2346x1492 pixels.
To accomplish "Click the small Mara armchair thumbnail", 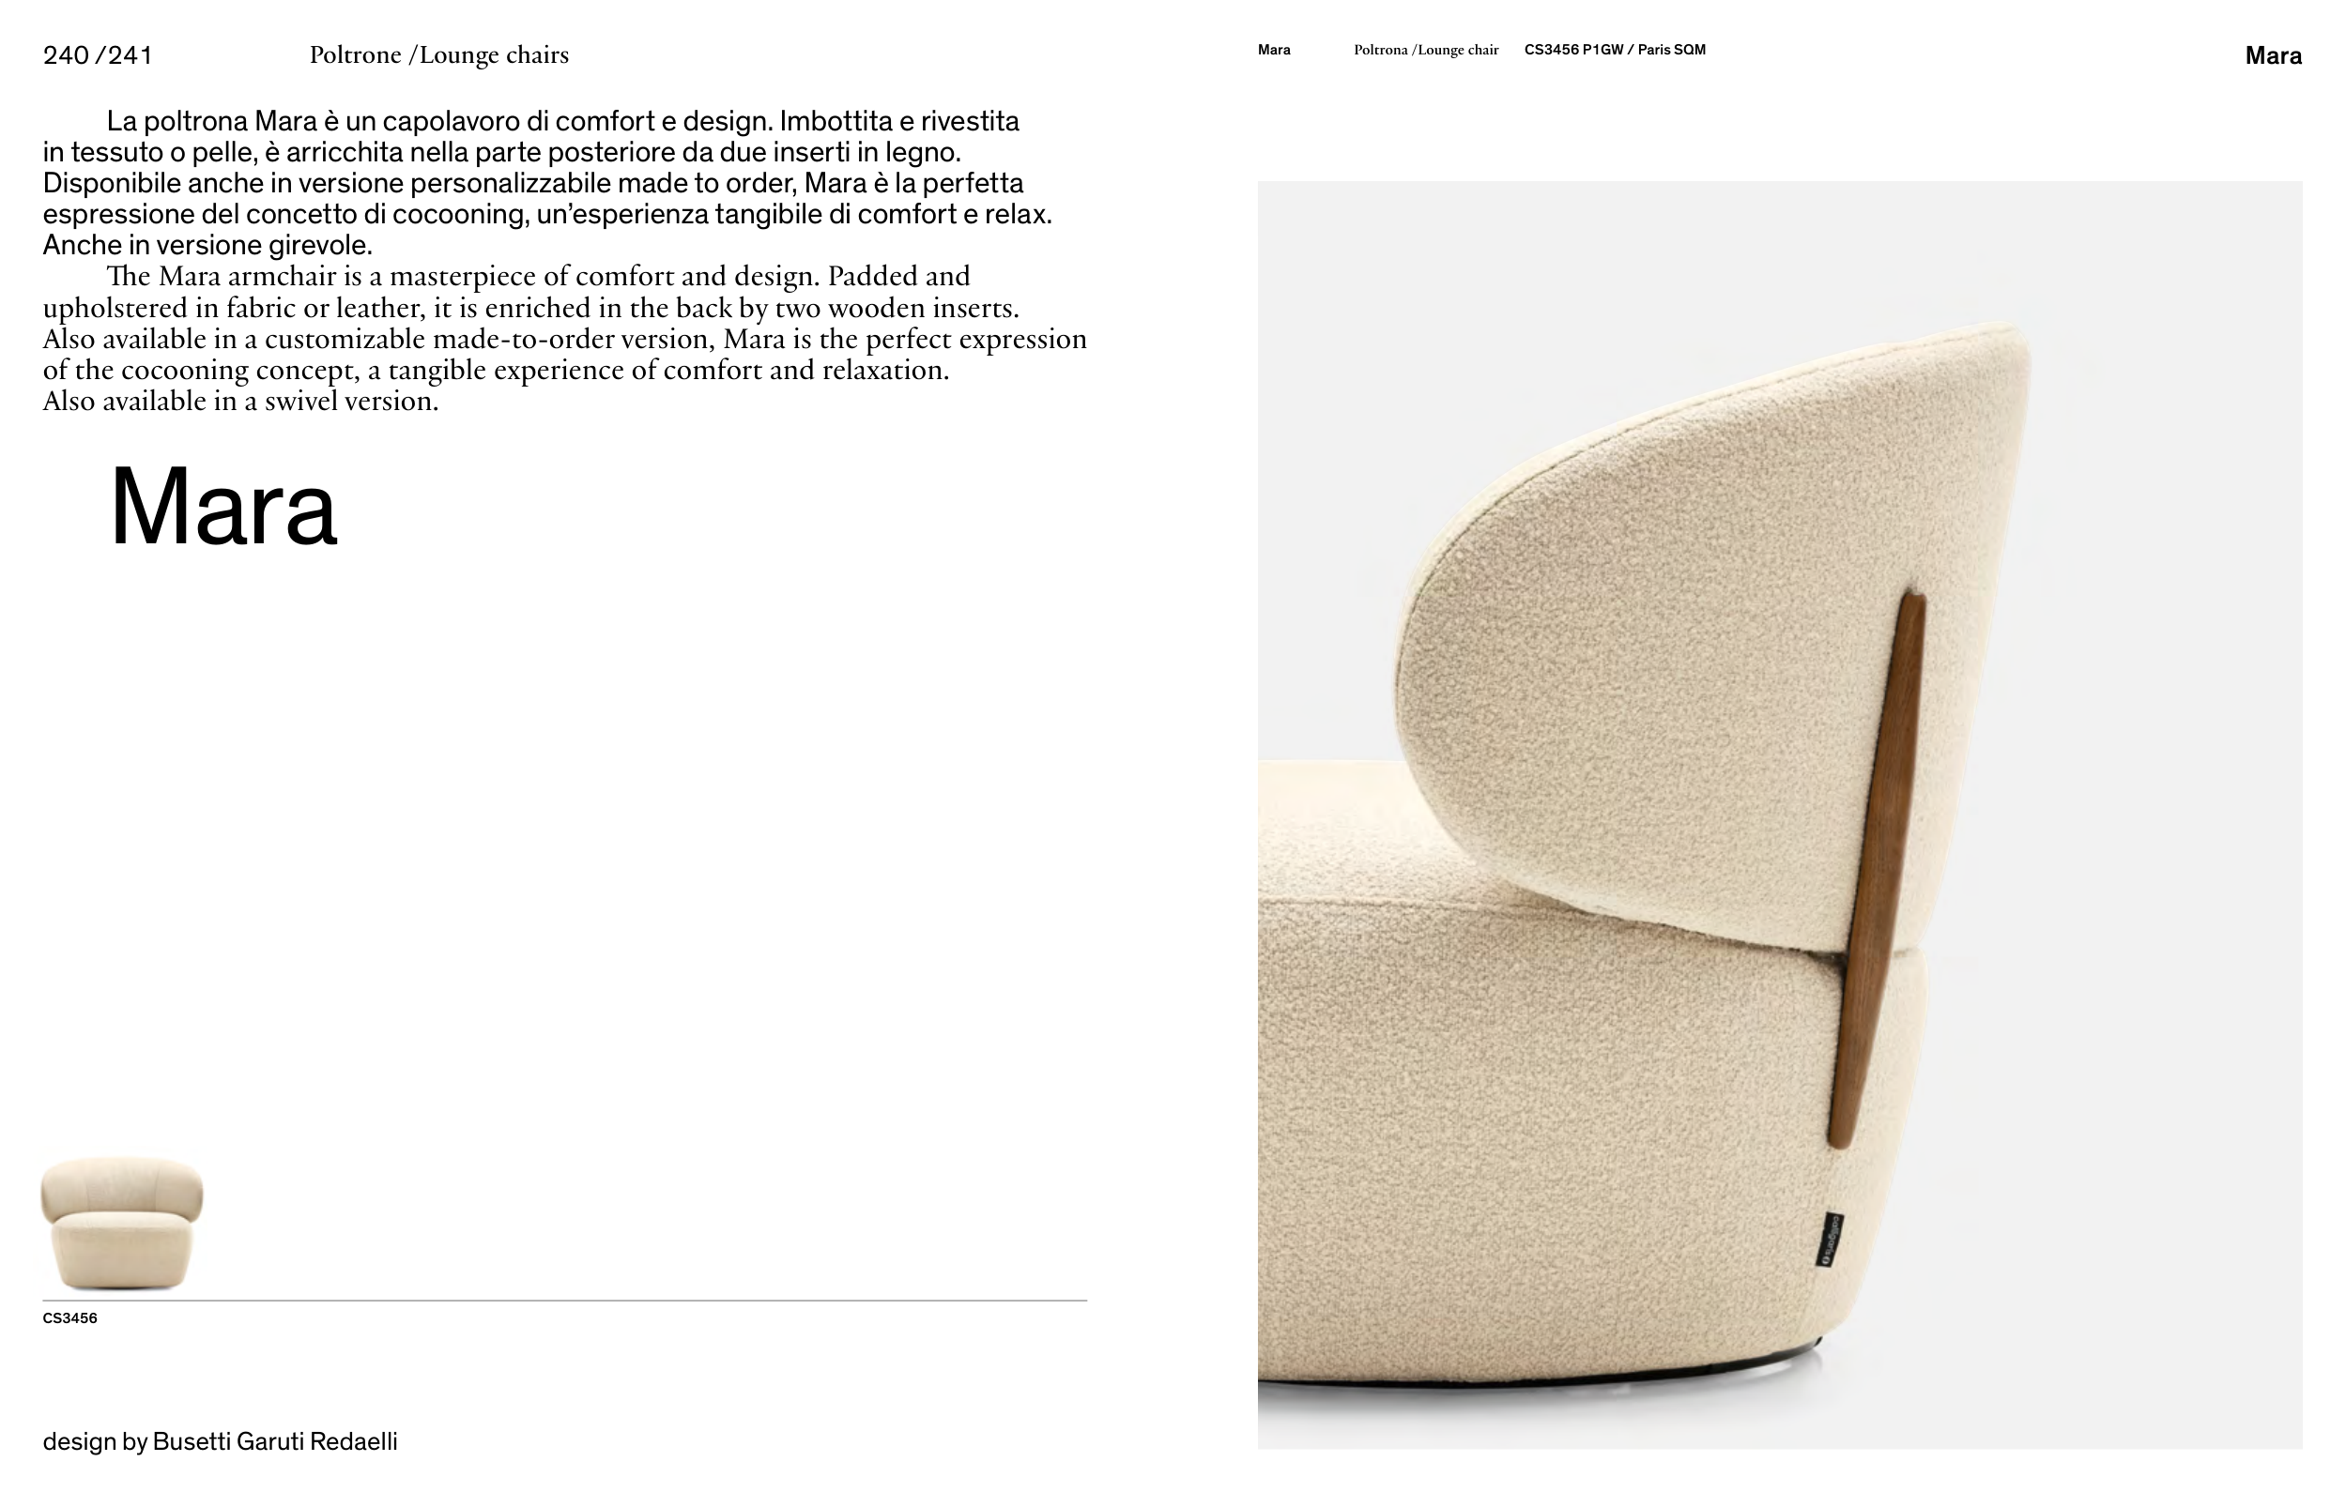I will (x=122, y=1224).
